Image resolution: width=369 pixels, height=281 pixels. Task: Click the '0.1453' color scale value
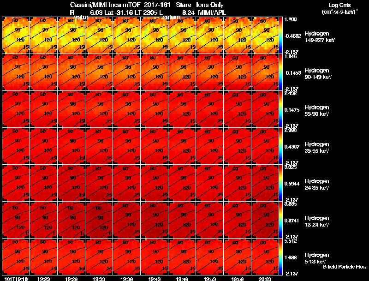pos(293,73)
